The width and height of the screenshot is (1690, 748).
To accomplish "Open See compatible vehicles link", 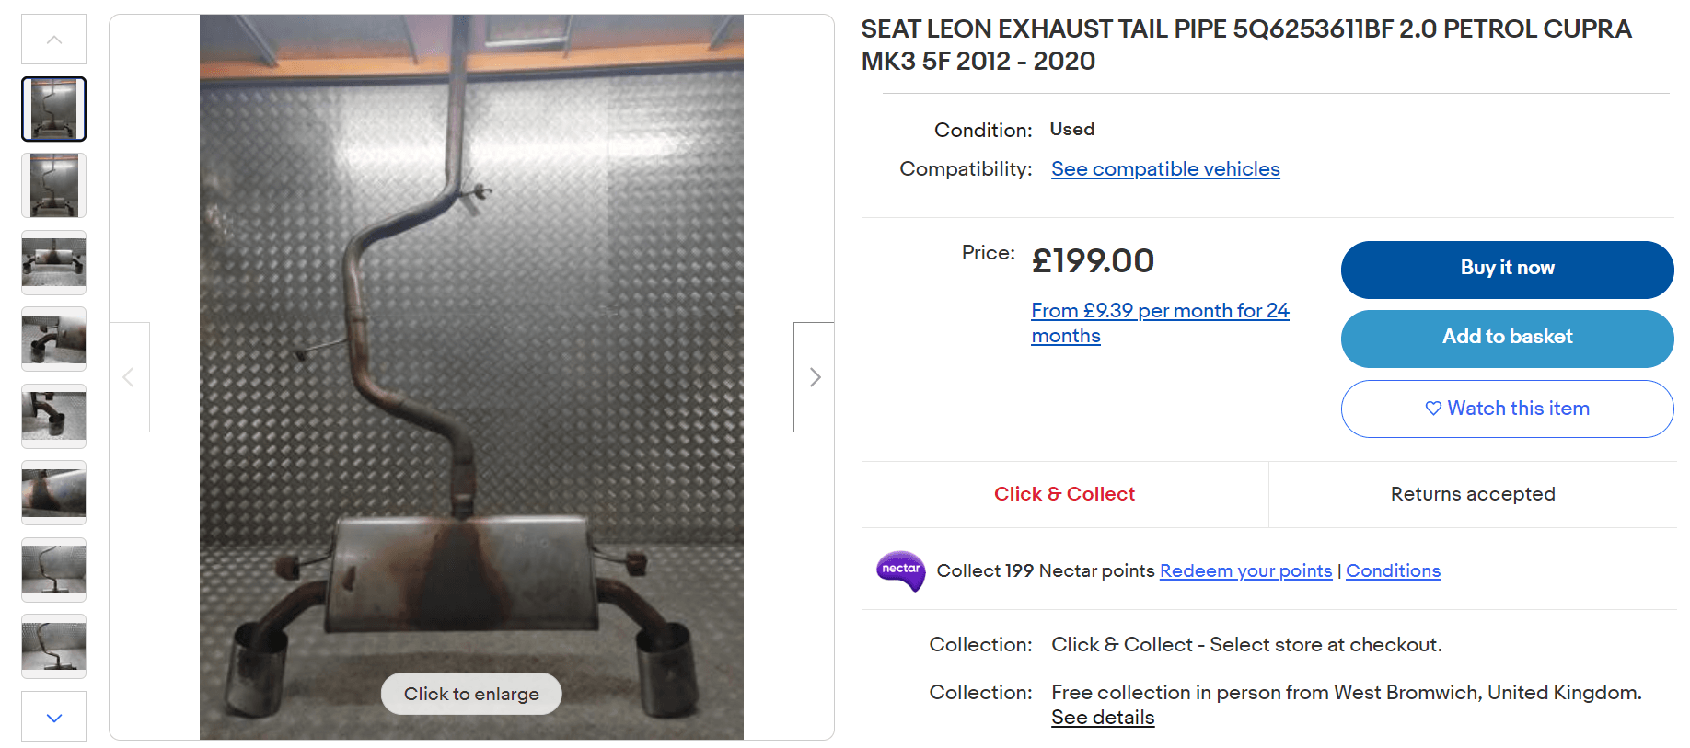I will pyautogui.click(x=1165, y=169).
